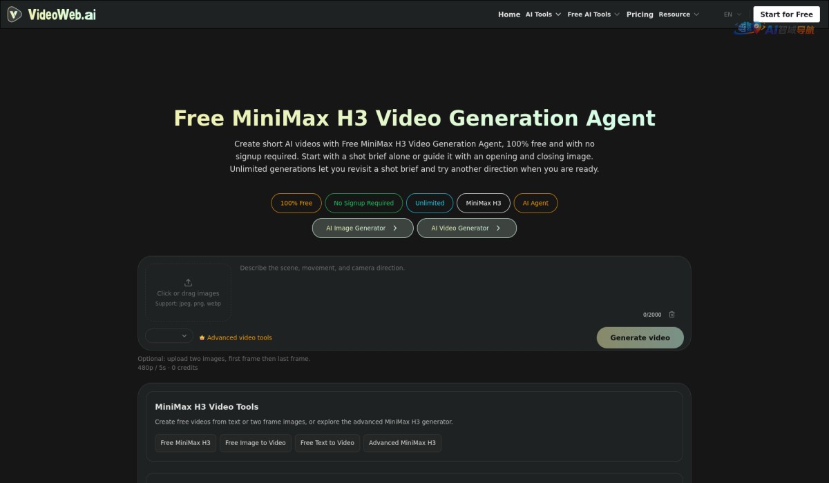Click the VideoWeb.ai logo icon

[14, 14]
